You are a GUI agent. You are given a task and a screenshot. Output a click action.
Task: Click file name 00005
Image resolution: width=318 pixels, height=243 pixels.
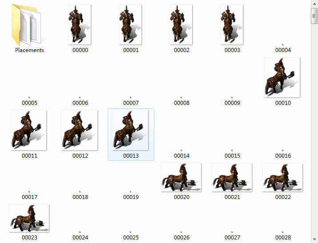coord(30,103)
